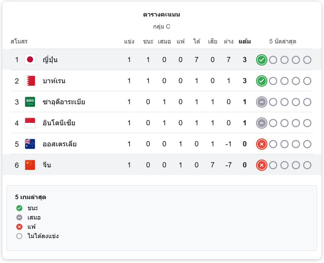
Task: Click the Saudi Arabia flag icon
Action: click(30, 102)
